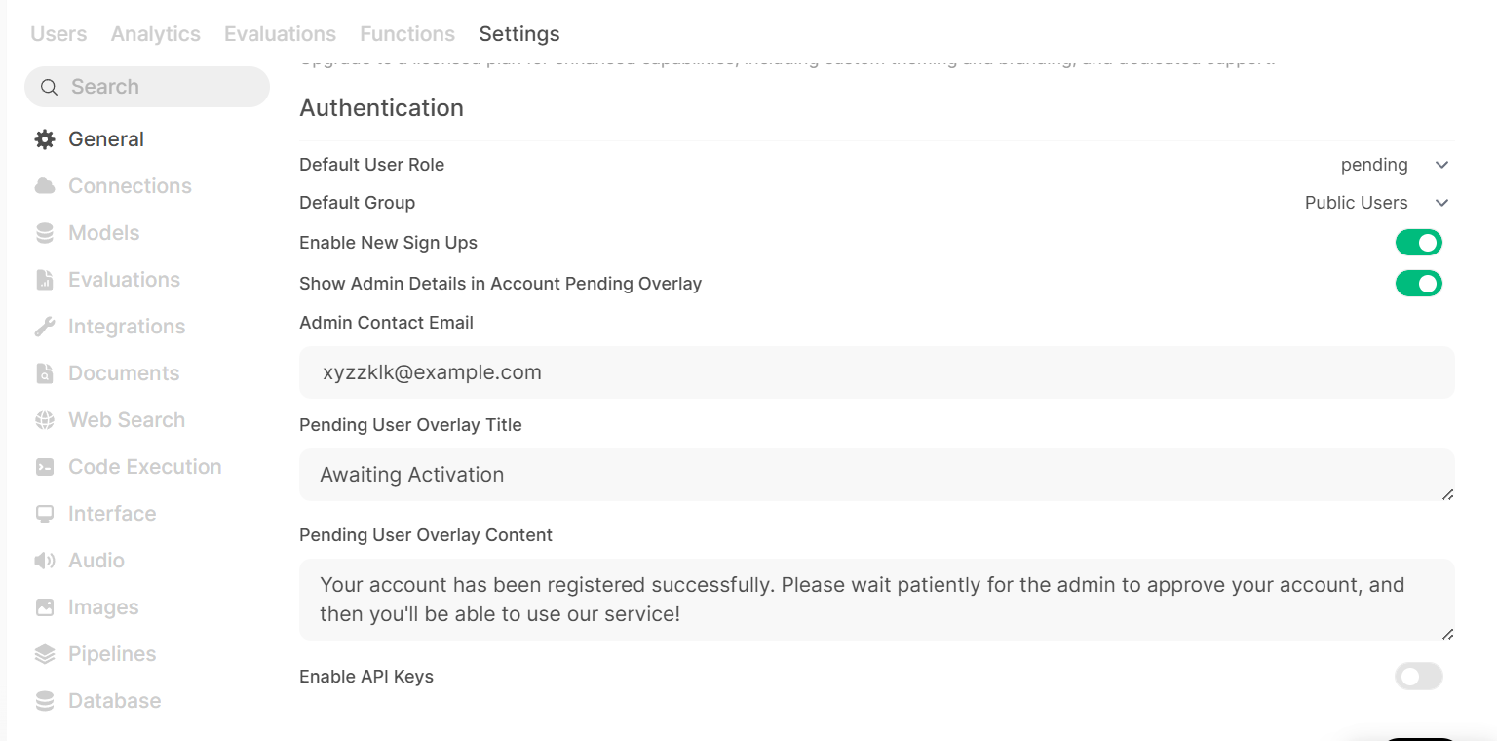Click the General gear icon
Screen dimensions: 1497x741
coord(45,139)
